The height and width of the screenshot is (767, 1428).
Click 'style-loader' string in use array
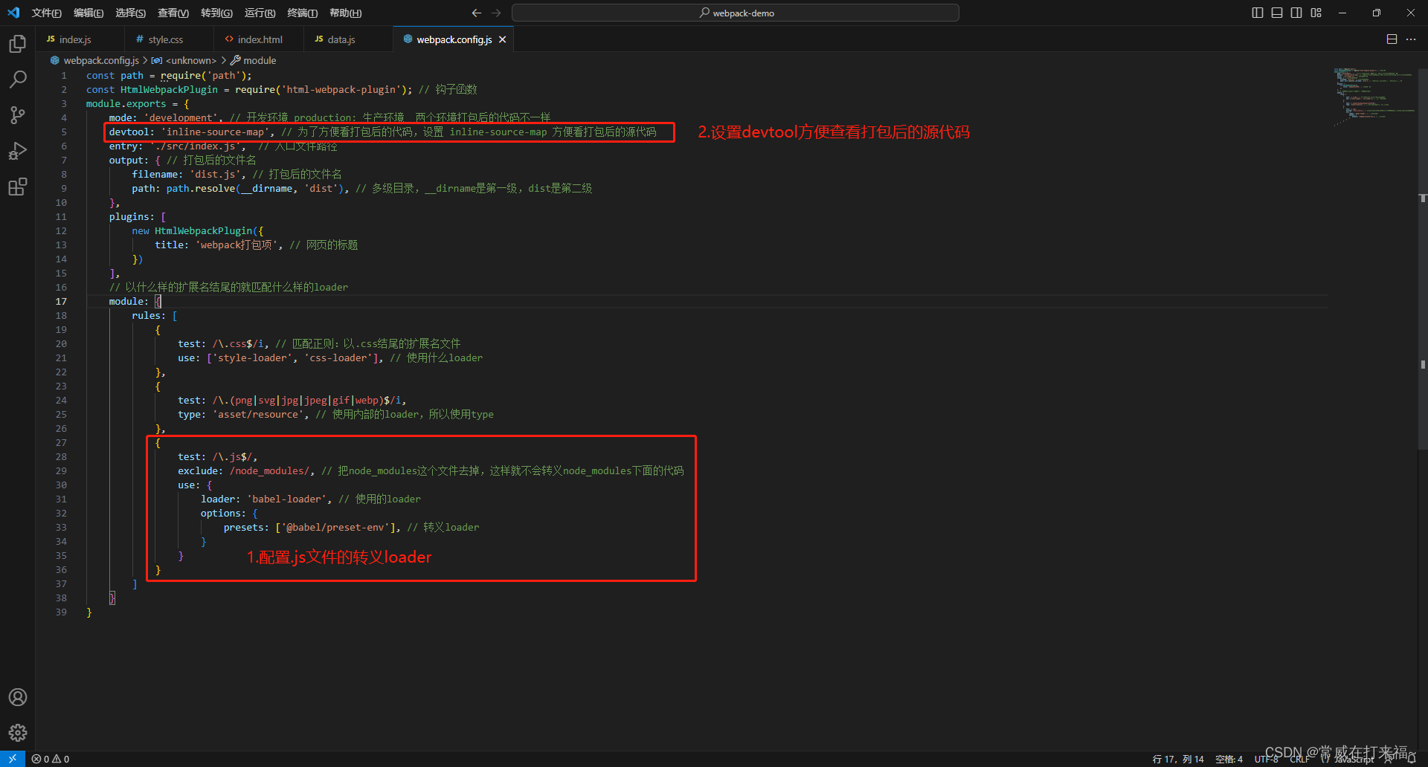(x=252, y=357)
